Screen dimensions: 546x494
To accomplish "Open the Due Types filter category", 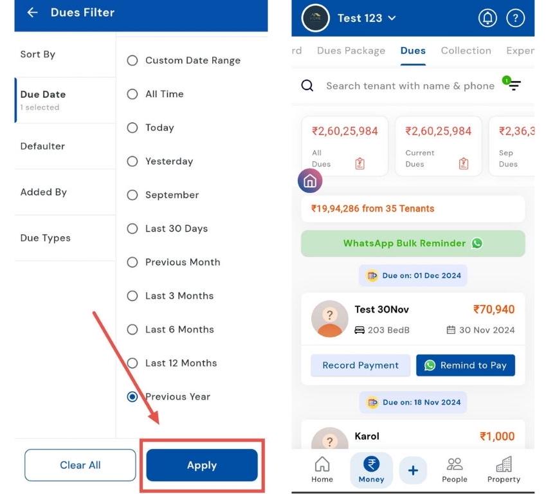I will 45,238.
